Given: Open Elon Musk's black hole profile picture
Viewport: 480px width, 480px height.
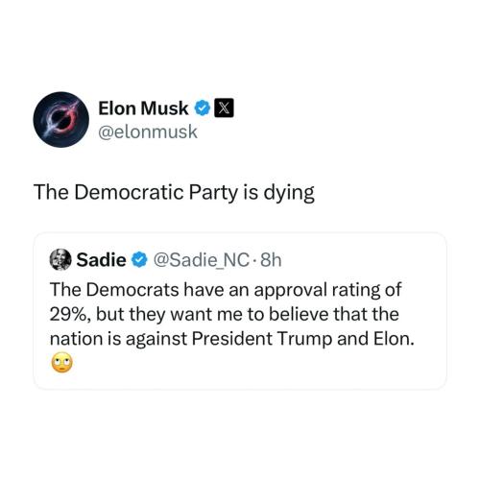Looking at the screenshot, I should click(x=60, y=119).
